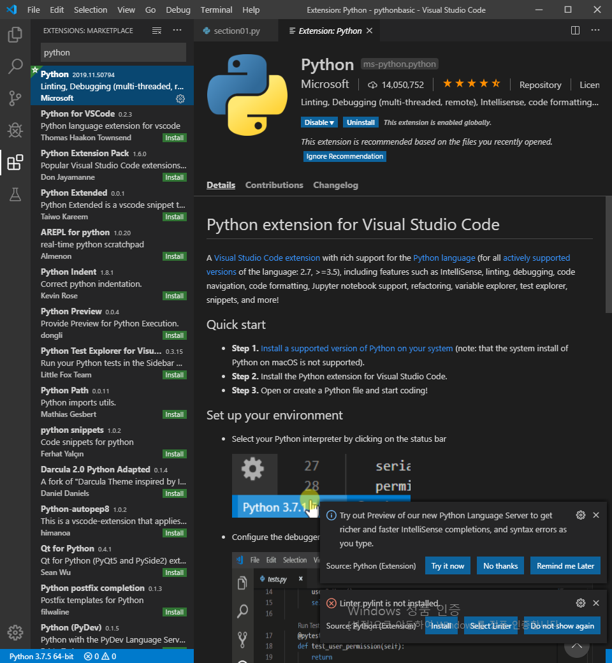Select the Details tab
612x663 pixels.
(x=221, y=186)
